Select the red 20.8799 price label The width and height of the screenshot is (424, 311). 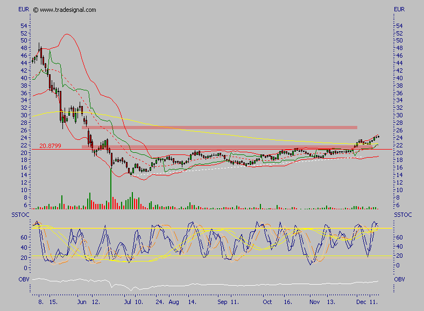pyautogui.click(x=51, y=146)
